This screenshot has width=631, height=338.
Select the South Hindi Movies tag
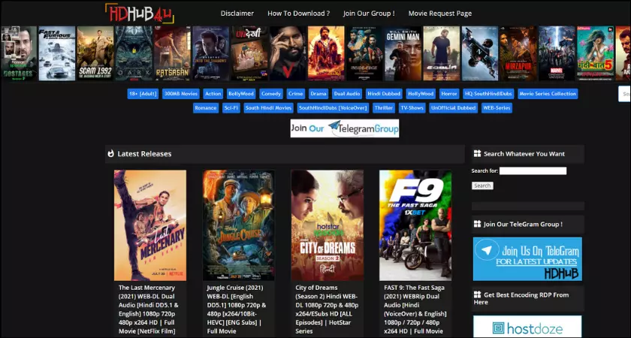pyautogui.click(x=268, y=108)
